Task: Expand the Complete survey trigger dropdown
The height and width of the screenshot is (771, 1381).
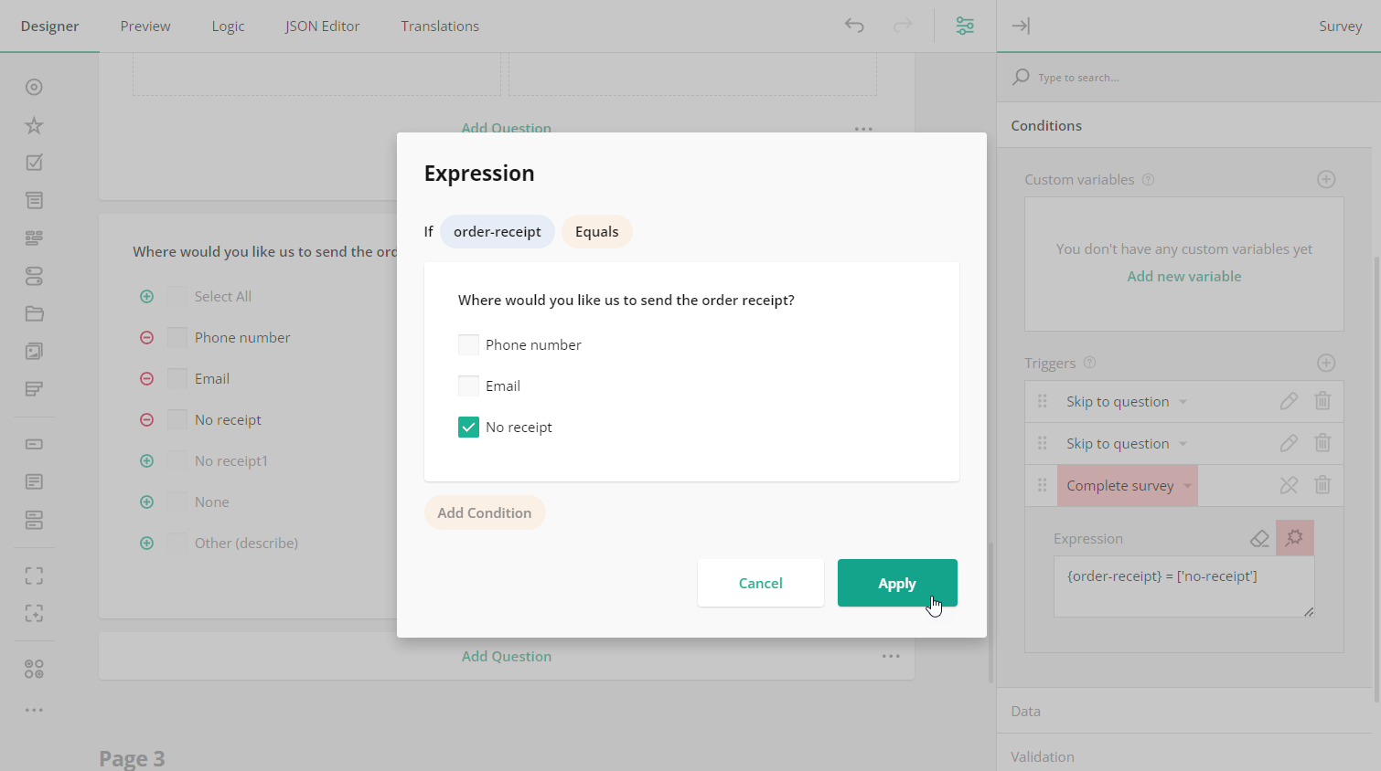Action: [x=1186, y=485]
